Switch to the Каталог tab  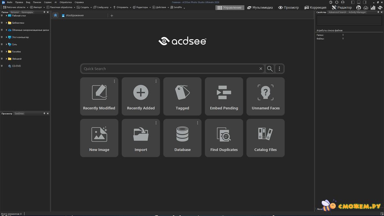coord(15,12)
